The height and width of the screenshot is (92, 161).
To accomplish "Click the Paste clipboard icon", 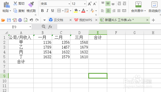I will 7,5.
